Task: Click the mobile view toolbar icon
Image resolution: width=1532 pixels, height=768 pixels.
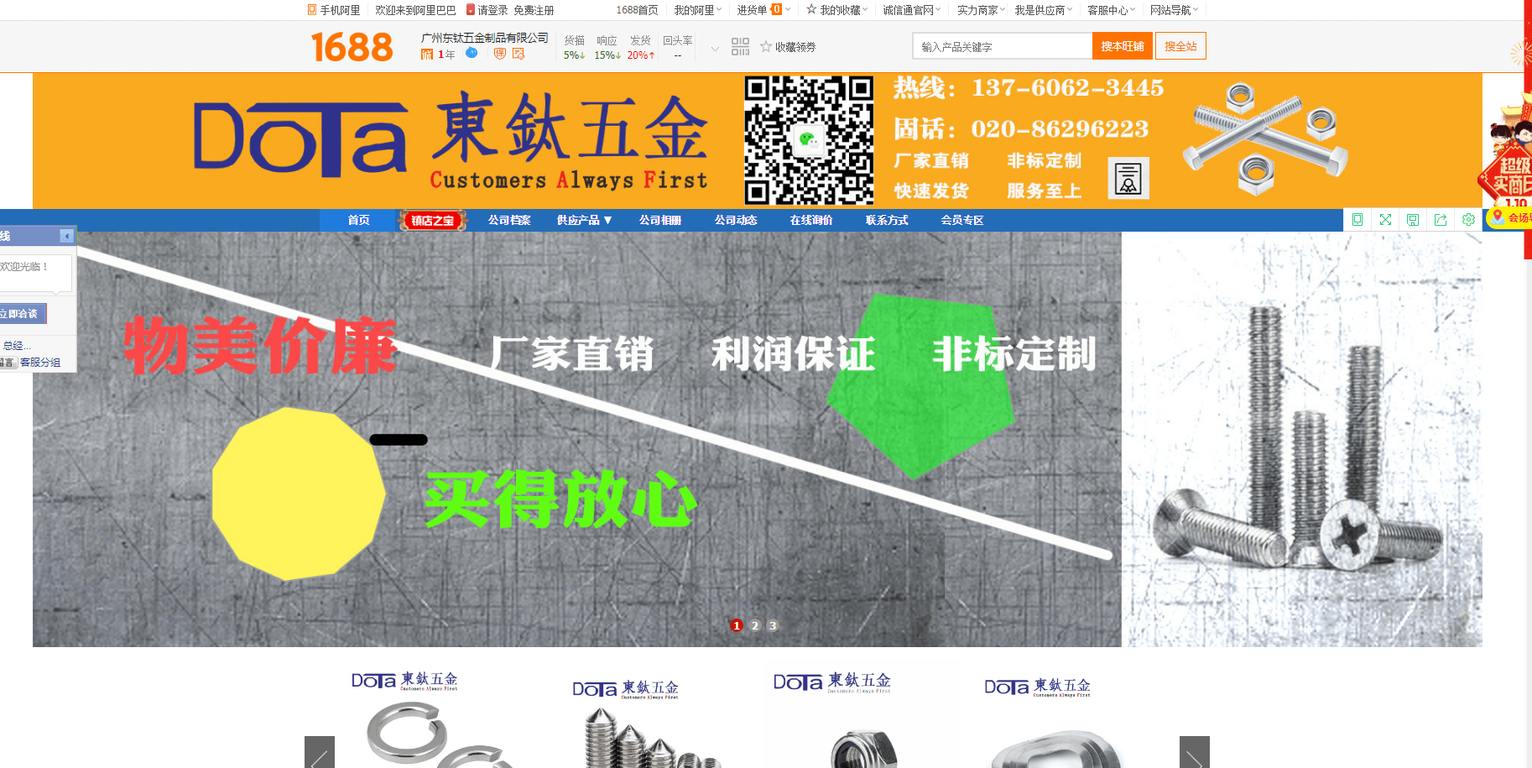Action: coord(1357,220)
